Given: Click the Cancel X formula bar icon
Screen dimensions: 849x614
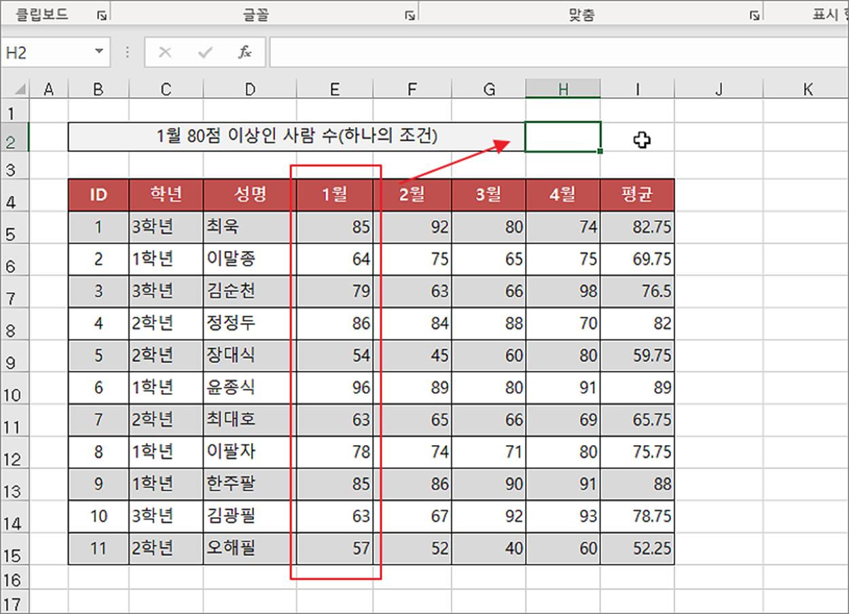Looking at the screenshot, I should tap(165, 52).
